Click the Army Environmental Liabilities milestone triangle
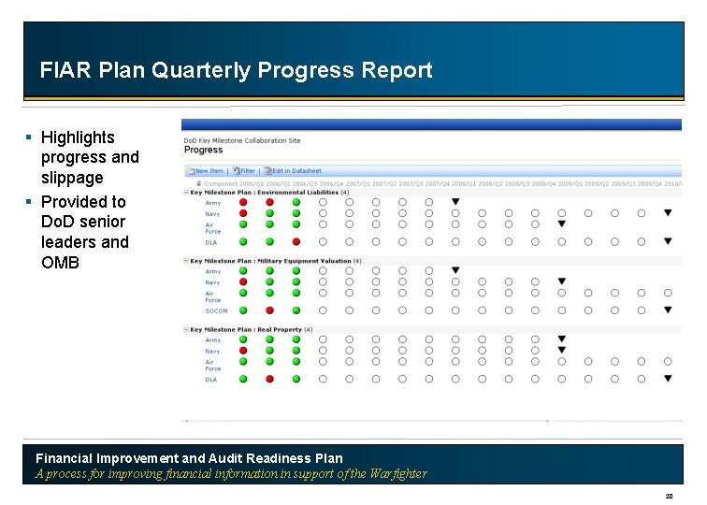The width and height of the screenshot is (707, 505). point(455,202)
